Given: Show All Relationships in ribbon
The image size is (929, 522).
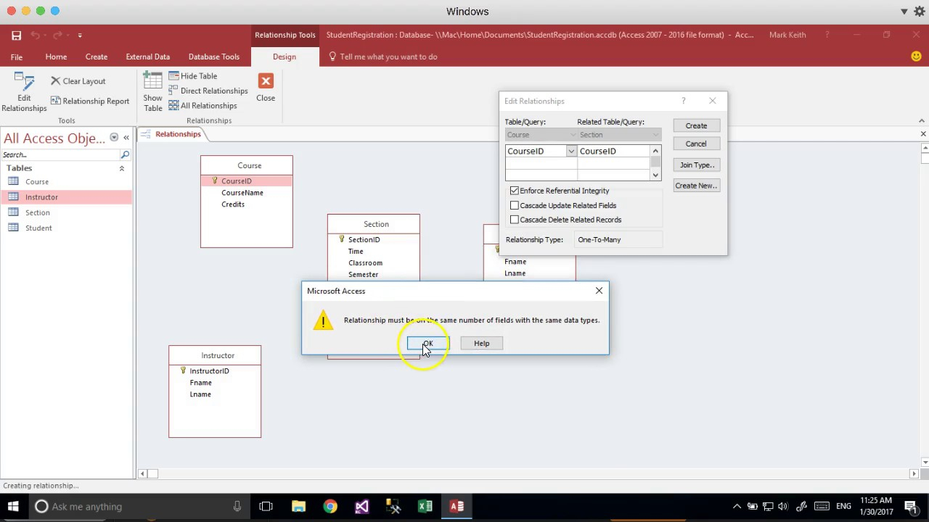Looking at the screenshot, I should [202, 106].
